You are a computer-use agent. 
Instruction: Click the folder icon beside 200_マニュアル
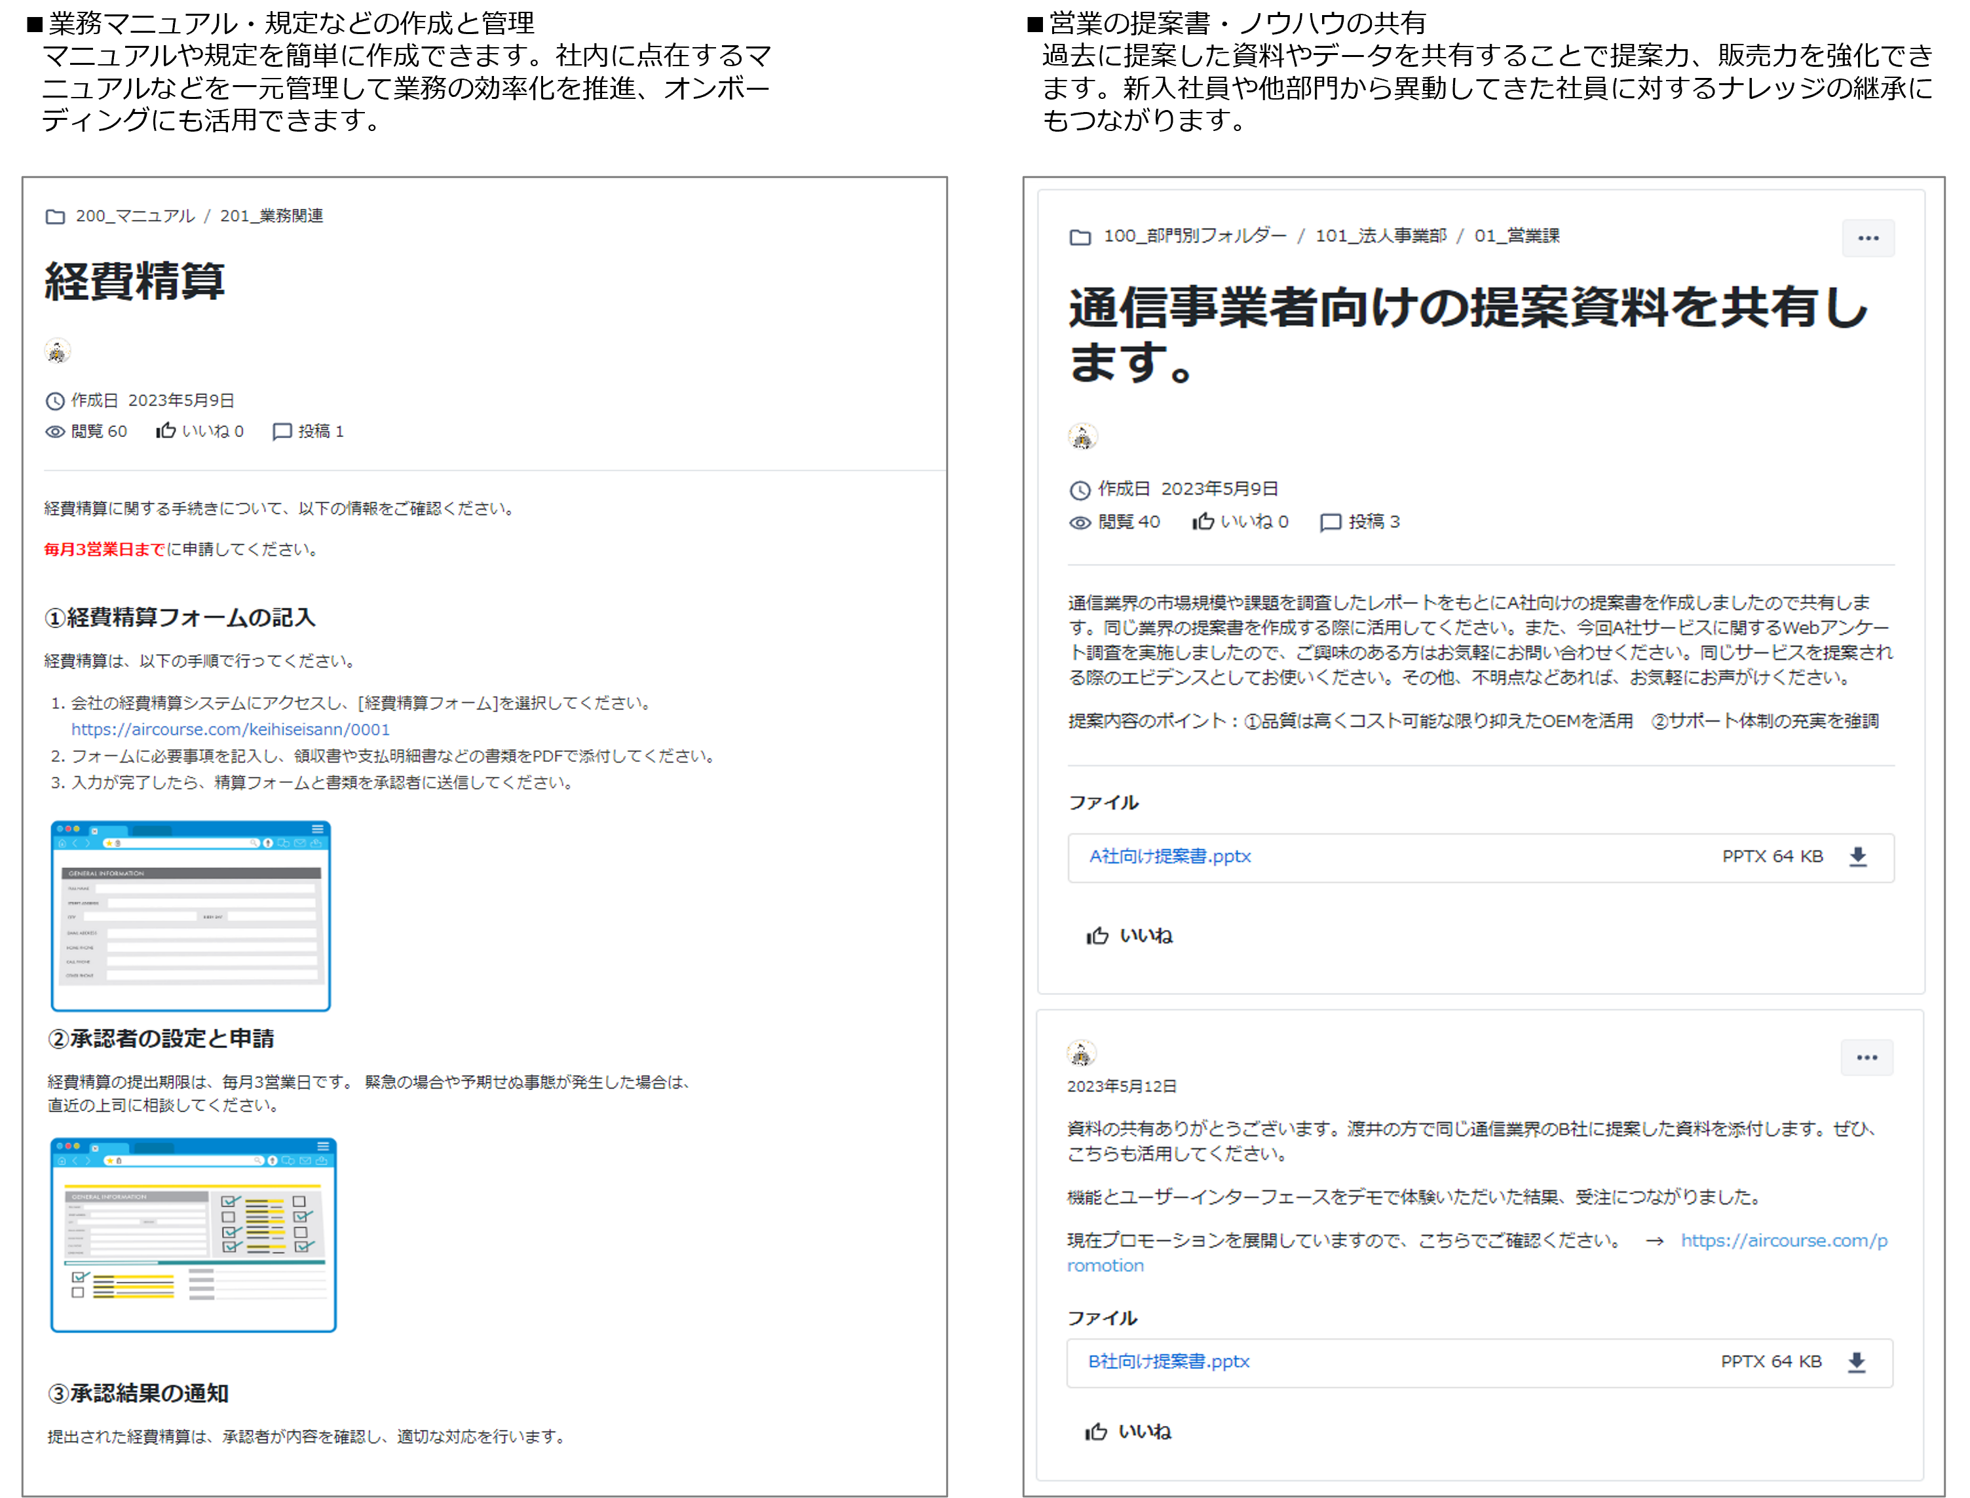click(55, 217)
